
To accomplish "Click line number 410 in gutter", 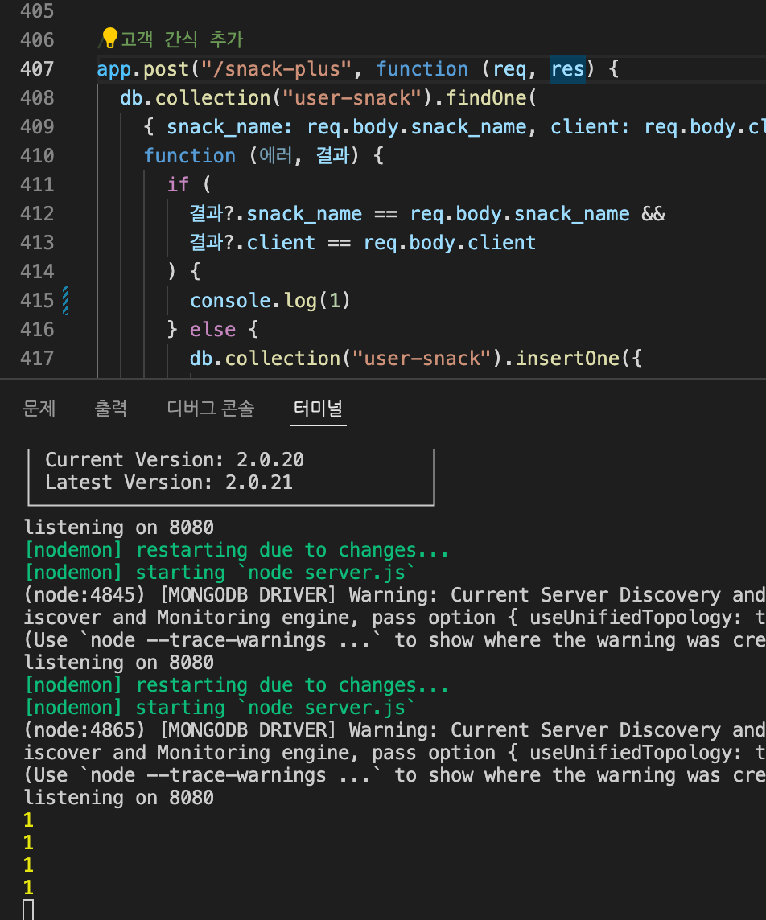I will (x=37, y=155).
